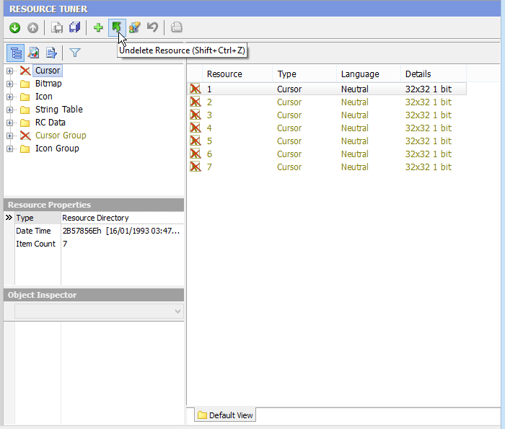Expand the Cursor tree node
Screen dimensions: 505x429
click(9, 71)
